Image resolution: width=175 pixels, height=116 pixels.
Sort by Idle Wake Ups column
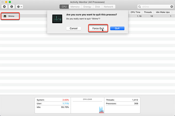163,12
